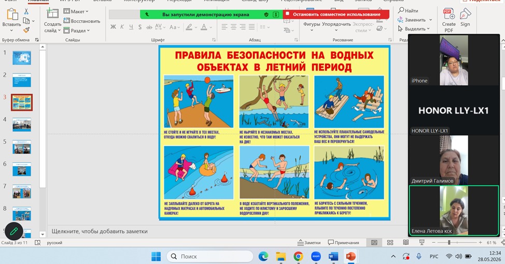Toggle the Заметки notes pane button
Viewport: 505px width, 264px height.
point(309,243)
